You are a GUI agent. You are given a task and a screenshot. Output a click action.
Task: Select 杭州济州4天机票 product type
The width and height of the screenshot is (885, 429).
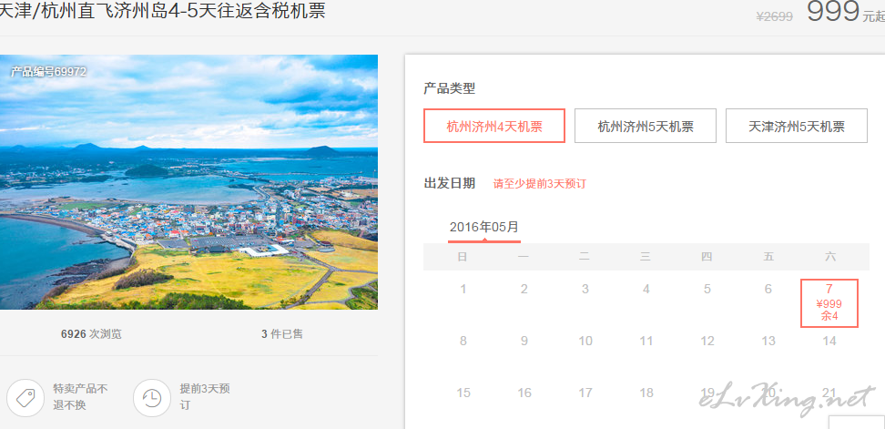coord(494,126)
